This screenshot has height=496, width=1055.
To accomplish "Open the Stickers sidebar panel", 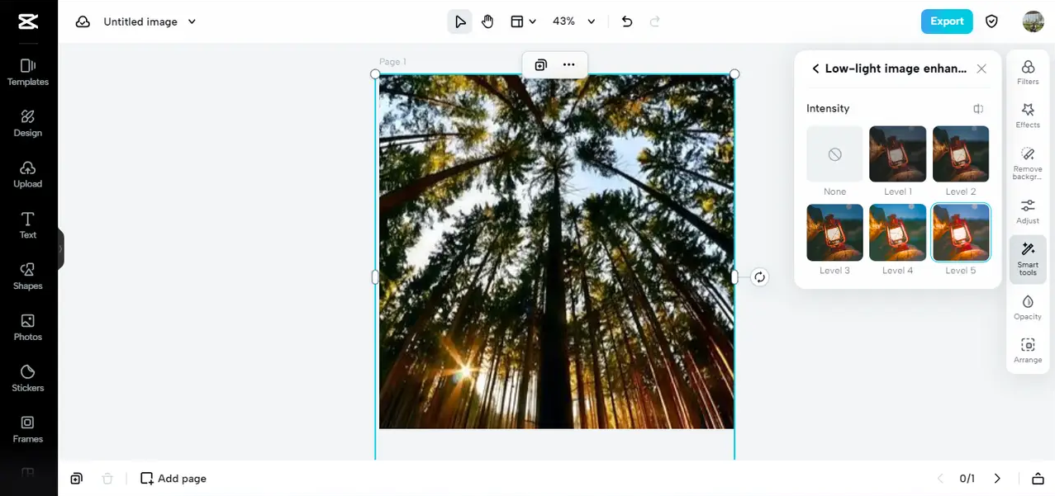I will click(28, 378).
